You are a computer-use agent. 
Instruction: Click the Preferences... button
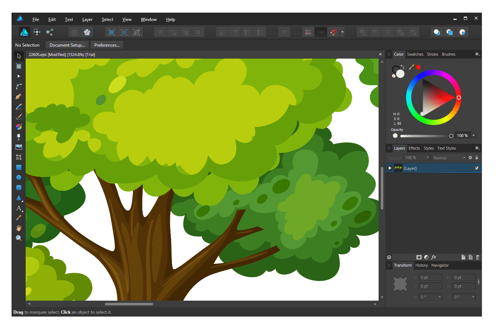[x=107, y=45]
